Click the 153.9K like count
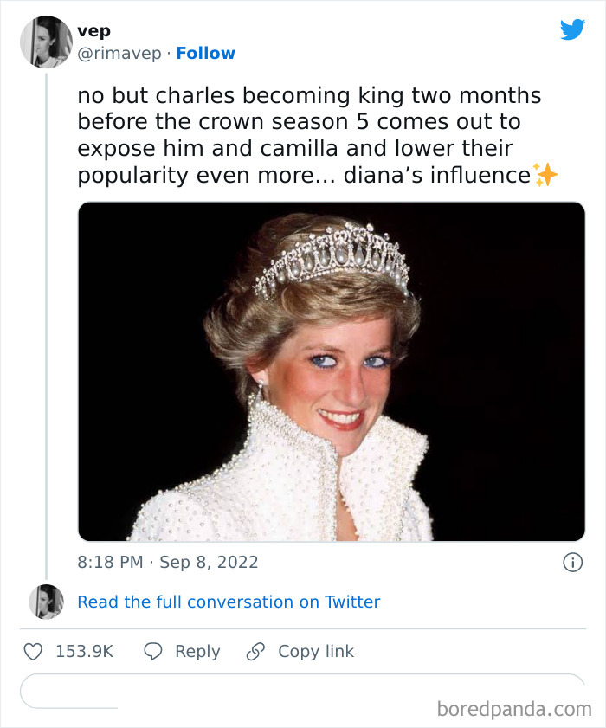606x728 pixels. click(84, 652)
